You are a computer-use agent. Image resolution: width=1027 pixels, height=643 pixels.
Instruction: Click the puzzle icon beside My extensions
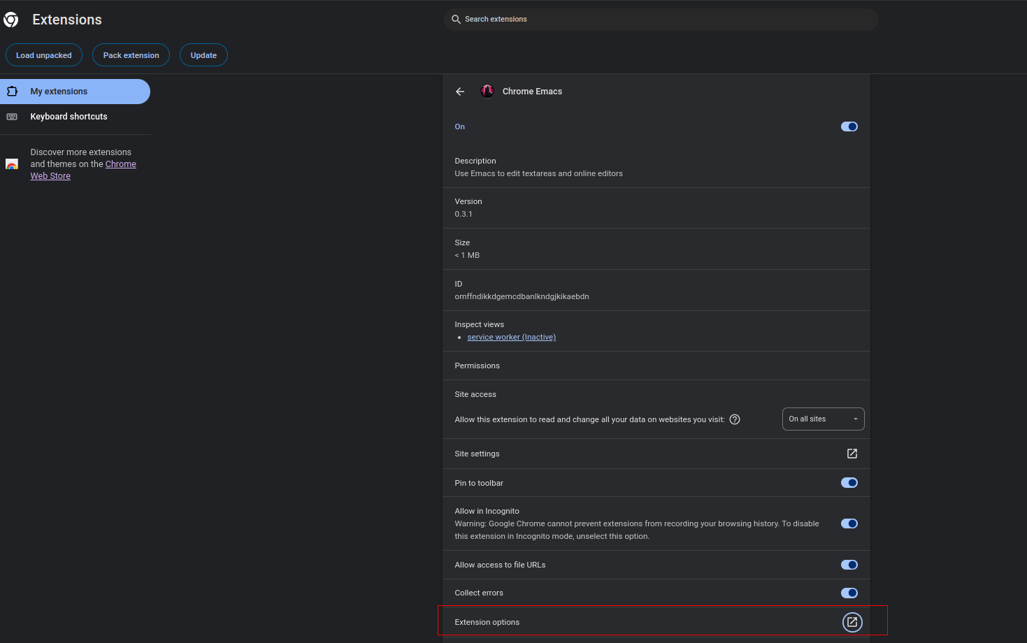pyautogui.click(x=12, y=92)
